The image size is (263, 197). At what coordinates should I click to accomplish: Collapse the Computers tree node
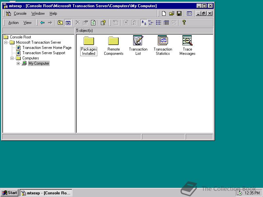tap(12, 58)
